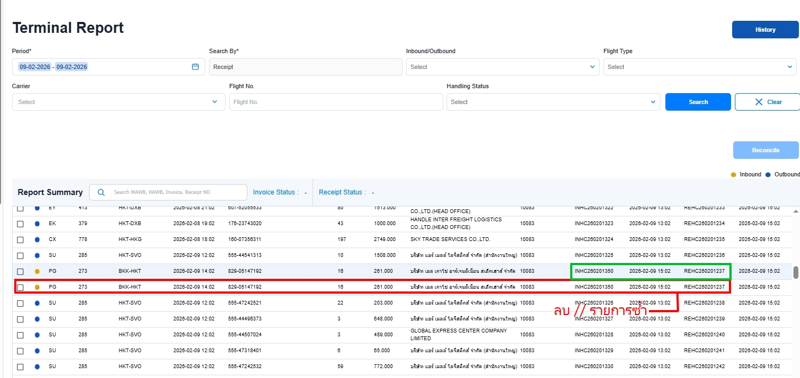The width and height of the screenshot is (800, 378).
Task: Click the X icon on Clear button
Action: point(758,102)
